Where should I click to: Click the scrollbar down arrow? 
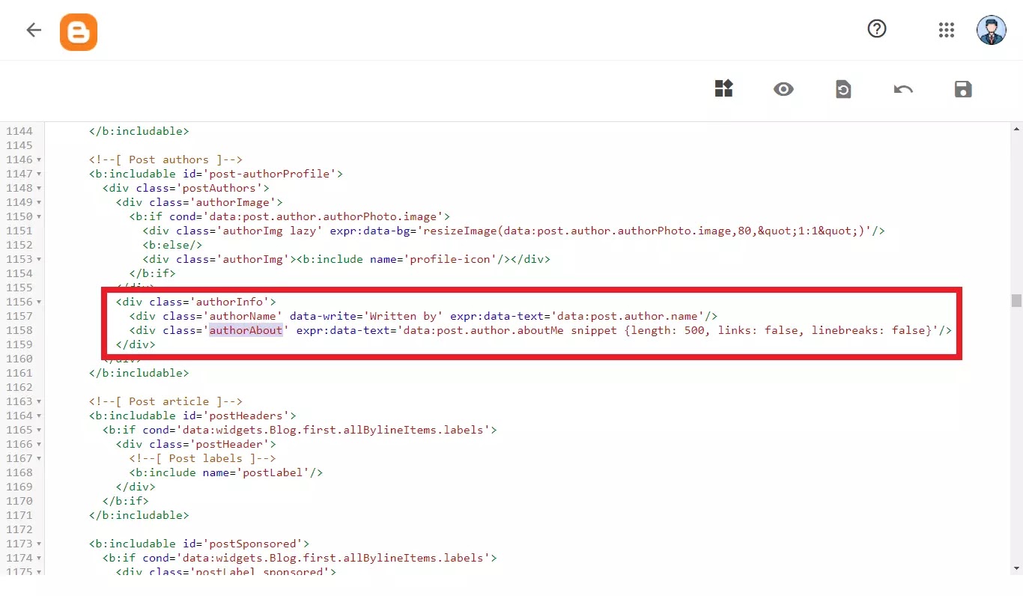point(1016,569)
